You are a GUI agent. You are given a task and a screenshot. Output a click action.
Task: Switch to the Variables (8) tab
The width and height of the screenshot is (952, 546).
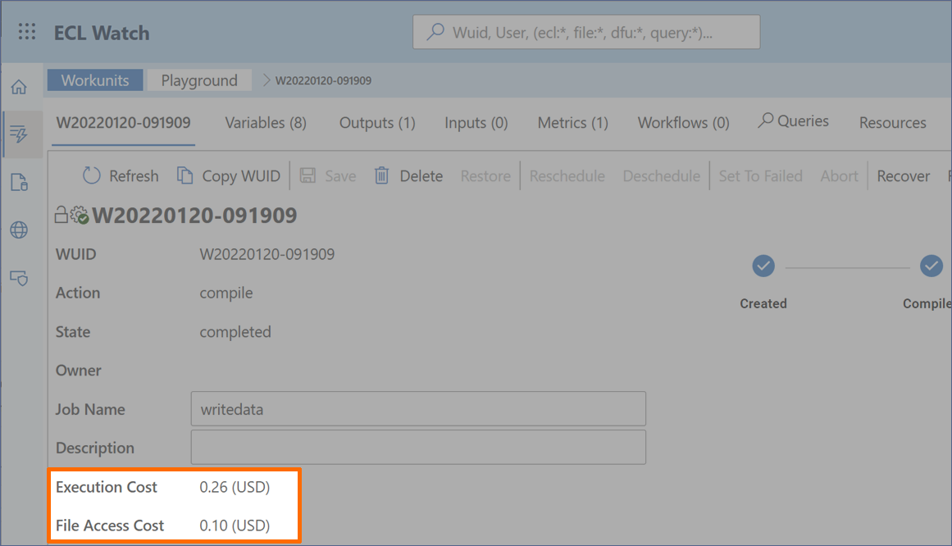(266, 123)
